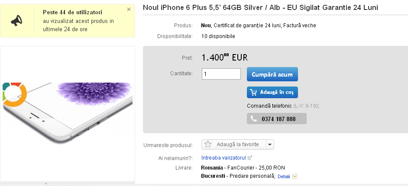
Task: Dismiss the 44 de utilizatori notification
Action: pos(129,9)
